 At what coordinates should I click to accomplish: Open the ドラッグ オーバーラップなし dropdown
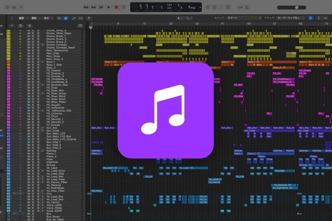click(291, 18)
